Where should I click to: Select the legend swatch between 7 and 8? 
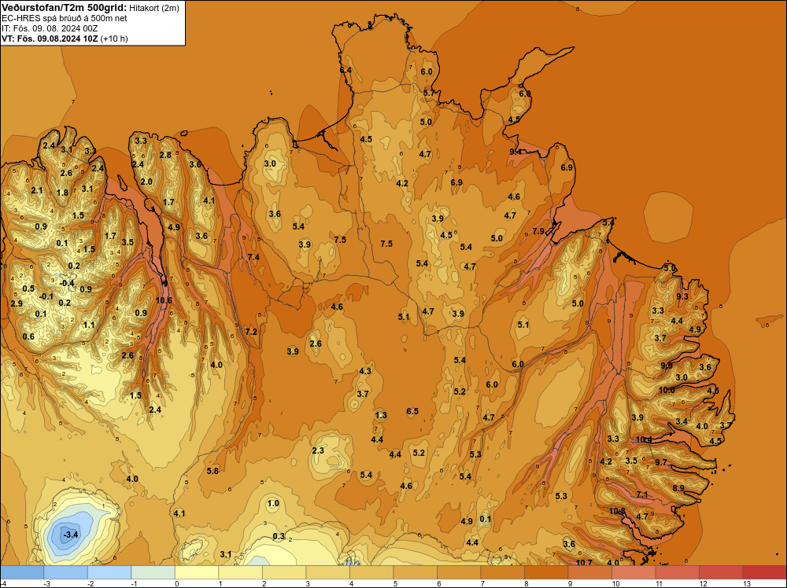point(502,572)
